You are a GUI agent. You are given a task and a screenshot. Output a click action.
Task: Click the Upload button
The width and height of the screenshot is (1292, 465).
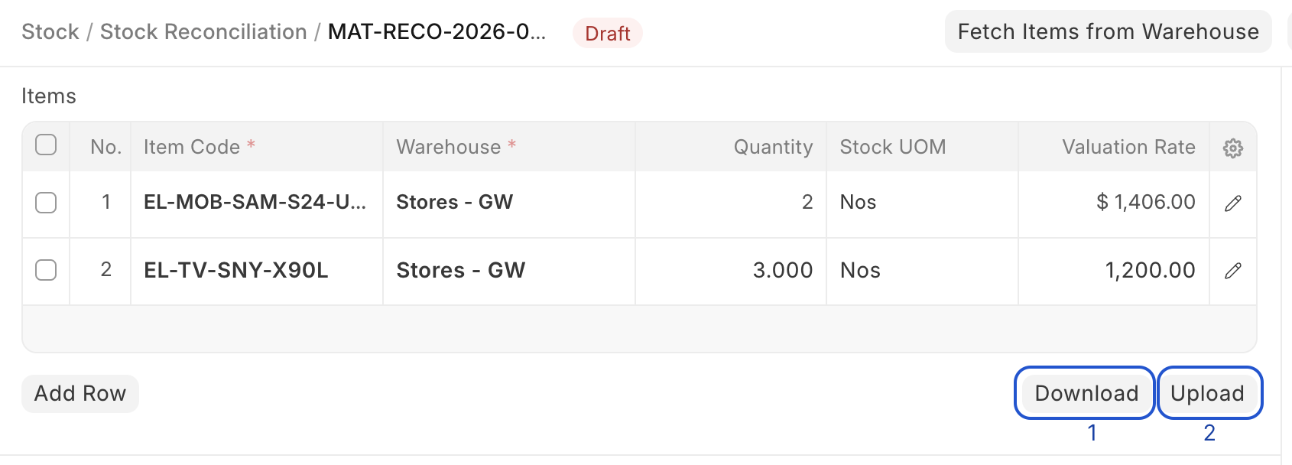pos(1207,393)
